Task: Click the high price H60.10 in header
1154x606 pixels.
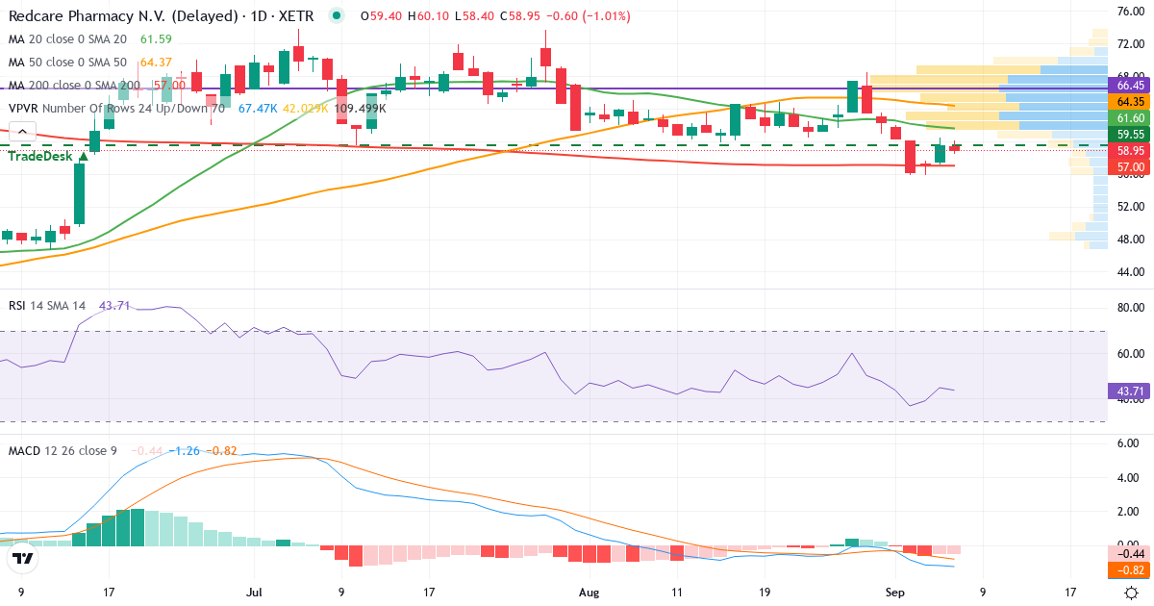Action: pos(428,15)
